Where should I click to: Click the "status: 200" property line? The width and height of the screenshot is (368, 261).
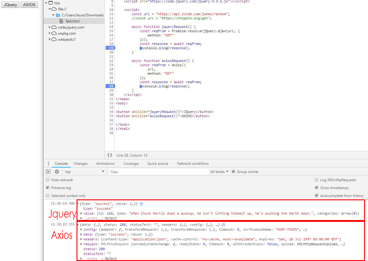click(94, 249)
